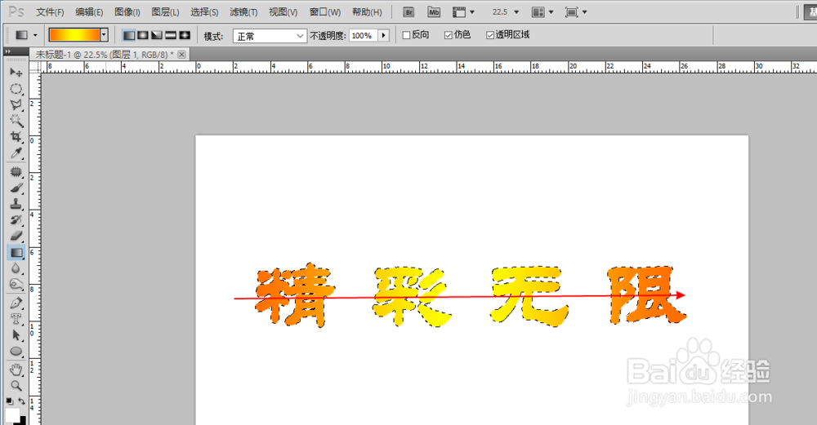Click the background color swatch
The width and height of the screenshot is (817, 425).
(x=22, y=420)
